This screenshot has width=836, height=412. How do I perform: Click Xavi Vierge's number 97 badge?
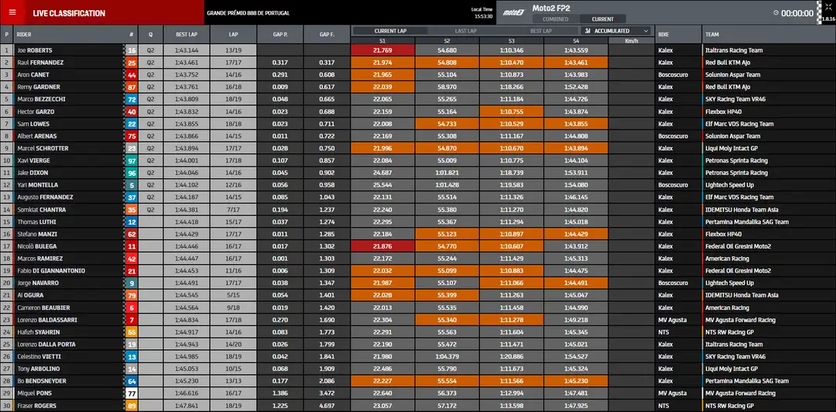(x=131, y=160)
